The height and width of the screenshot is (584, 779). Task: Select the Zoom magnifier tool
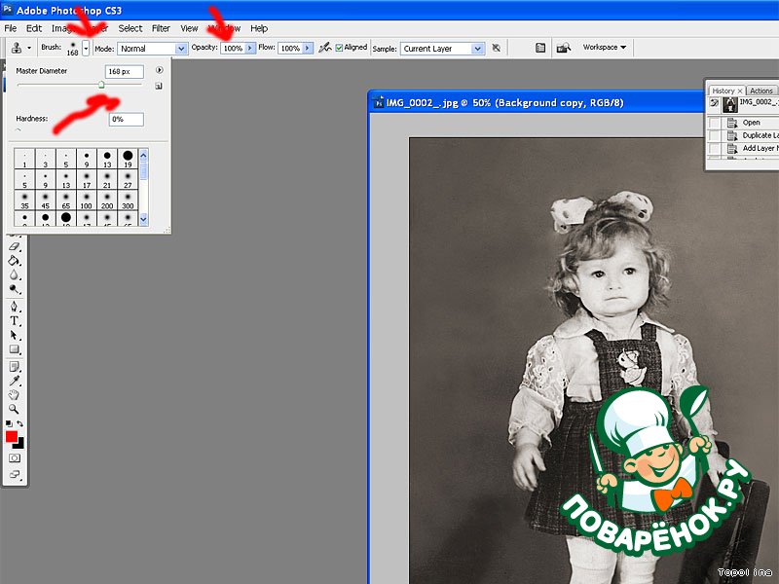coord(15,409)
